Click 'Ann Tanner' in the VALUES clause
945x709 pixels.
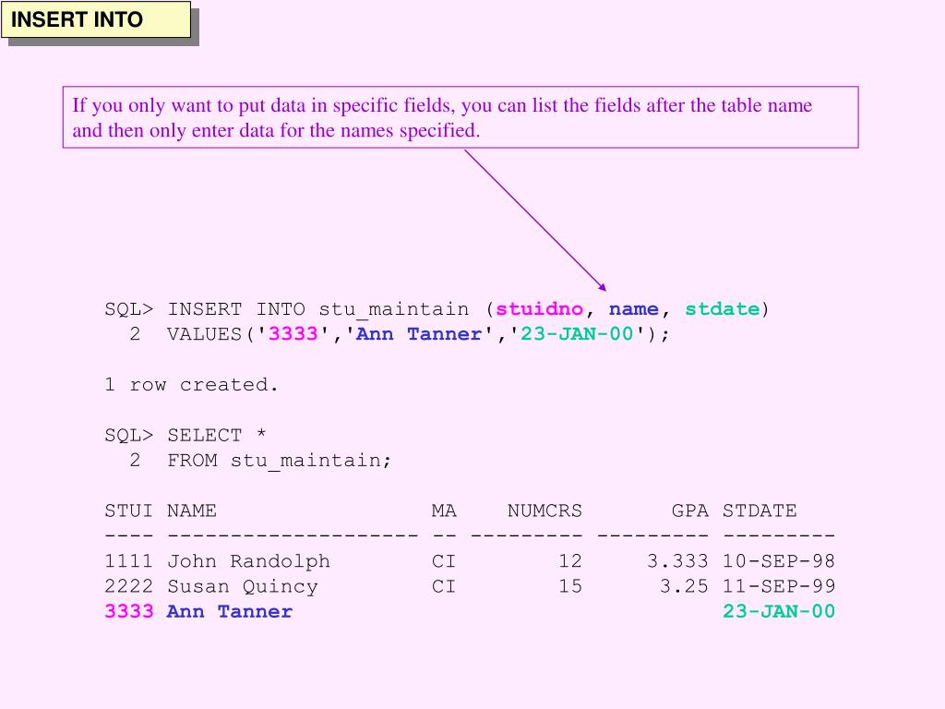click(419, 334)
